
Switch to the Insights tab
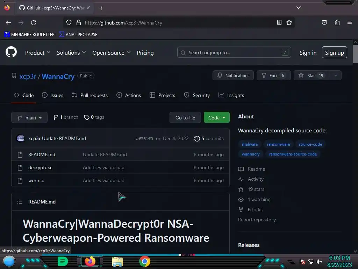tap(231, 95)
